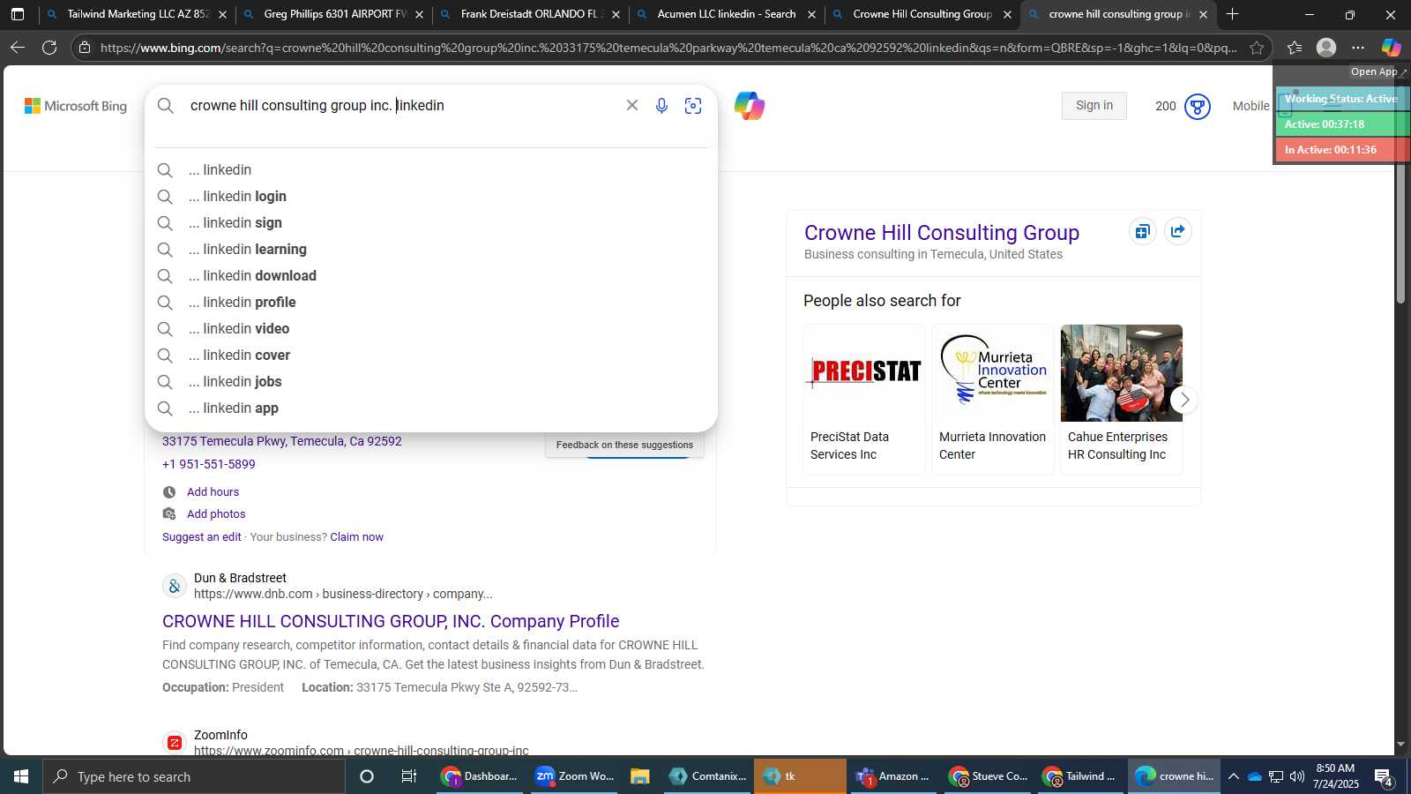The width and height of the screenshot is (1411, 794).
Task: Open 33175 Temecula Pkwy address link
Action: pyautogui.click(x=282, y=441)
